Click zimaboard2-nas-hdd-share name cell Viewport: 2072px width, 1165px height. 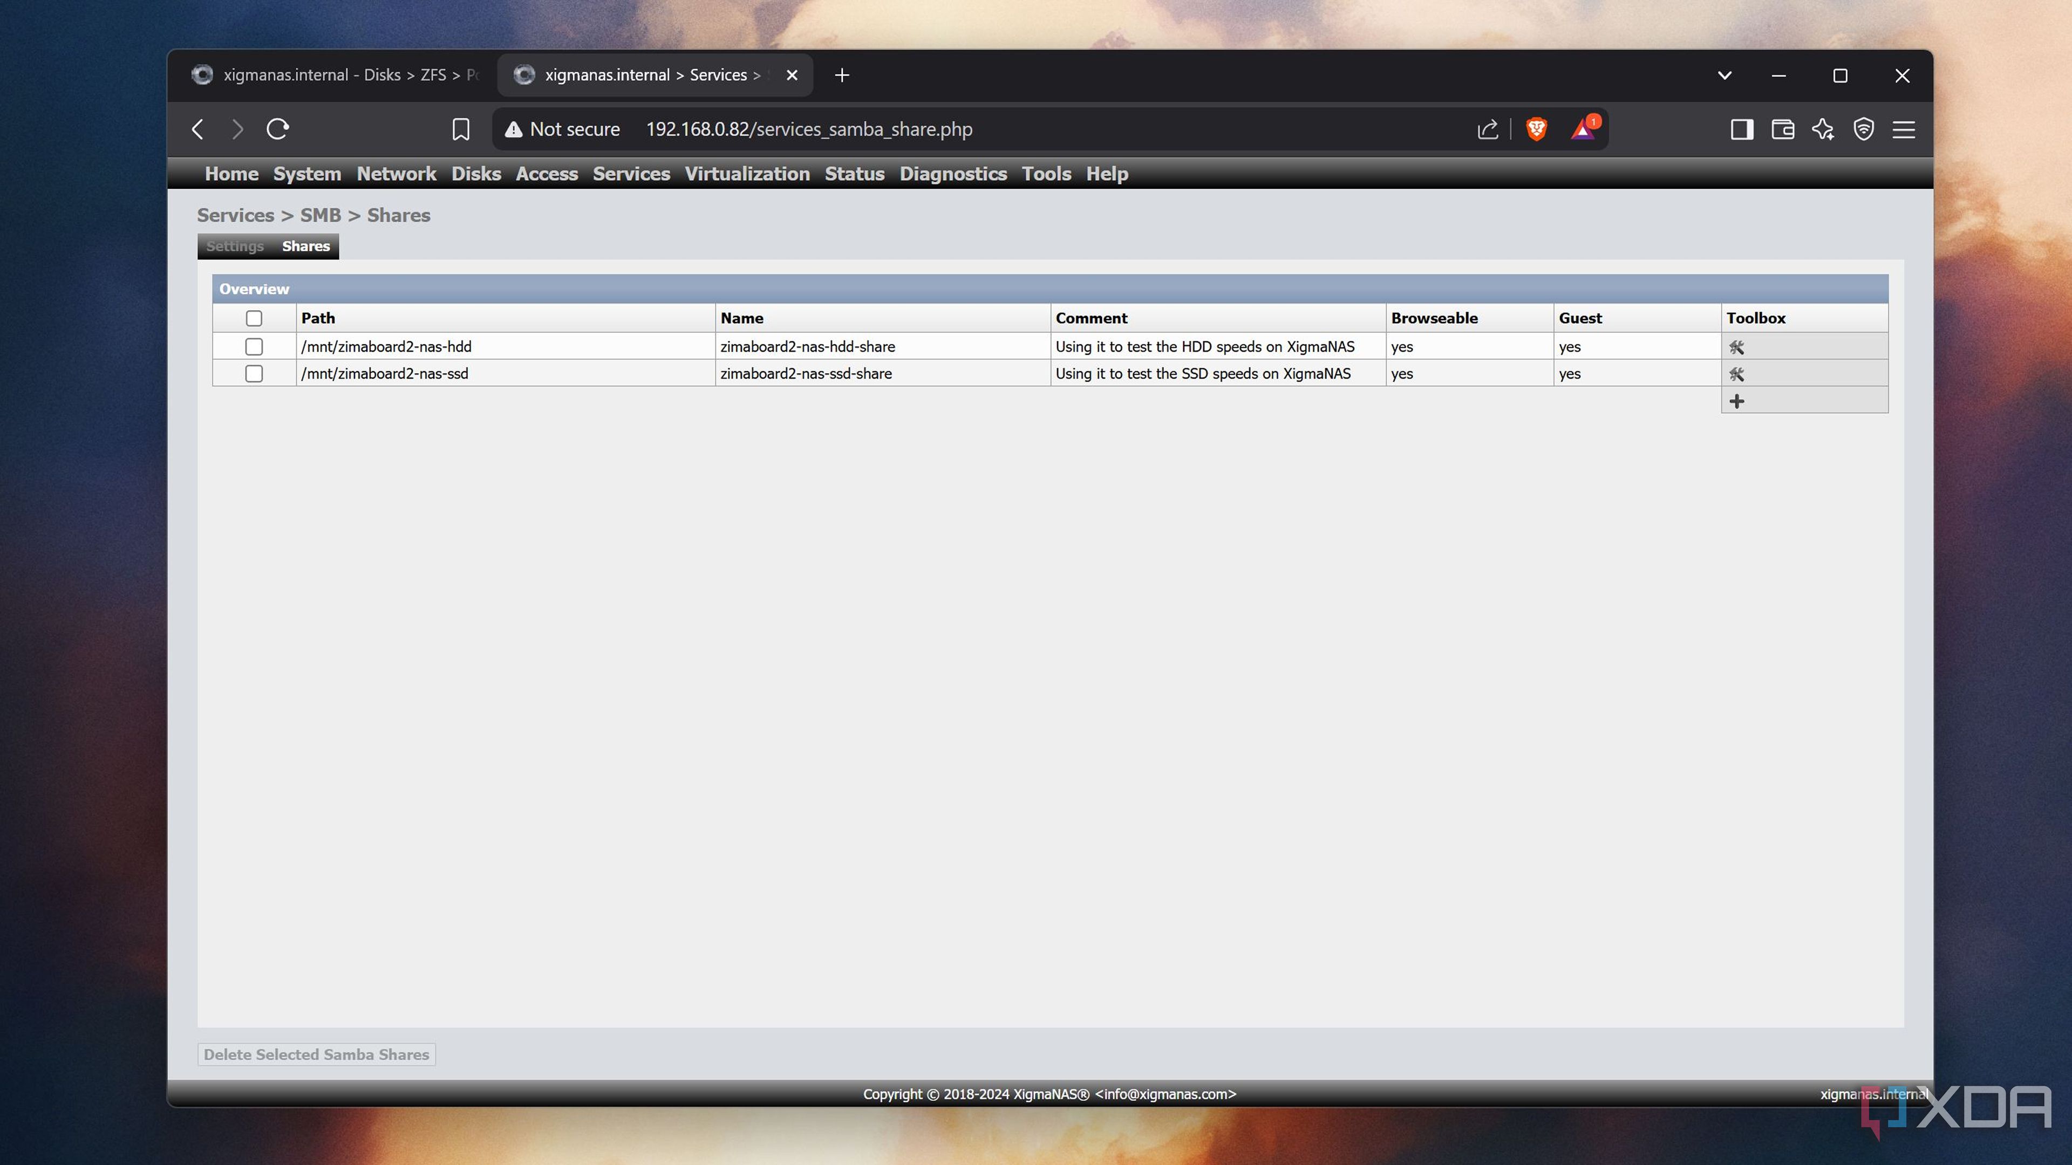click(x=882, y=346)
